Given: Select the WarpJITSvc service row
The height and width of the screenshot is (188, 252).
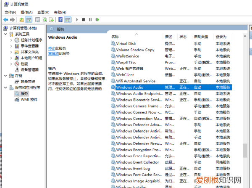Looking at the screenshot, I should [x=171, y=62].
